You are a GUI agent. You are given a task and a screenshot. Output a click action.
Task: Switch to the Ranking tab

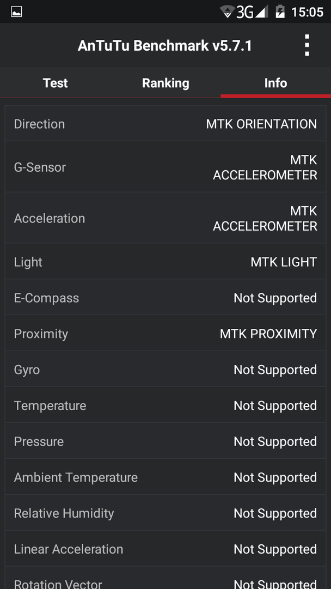(x=165, y=83)
